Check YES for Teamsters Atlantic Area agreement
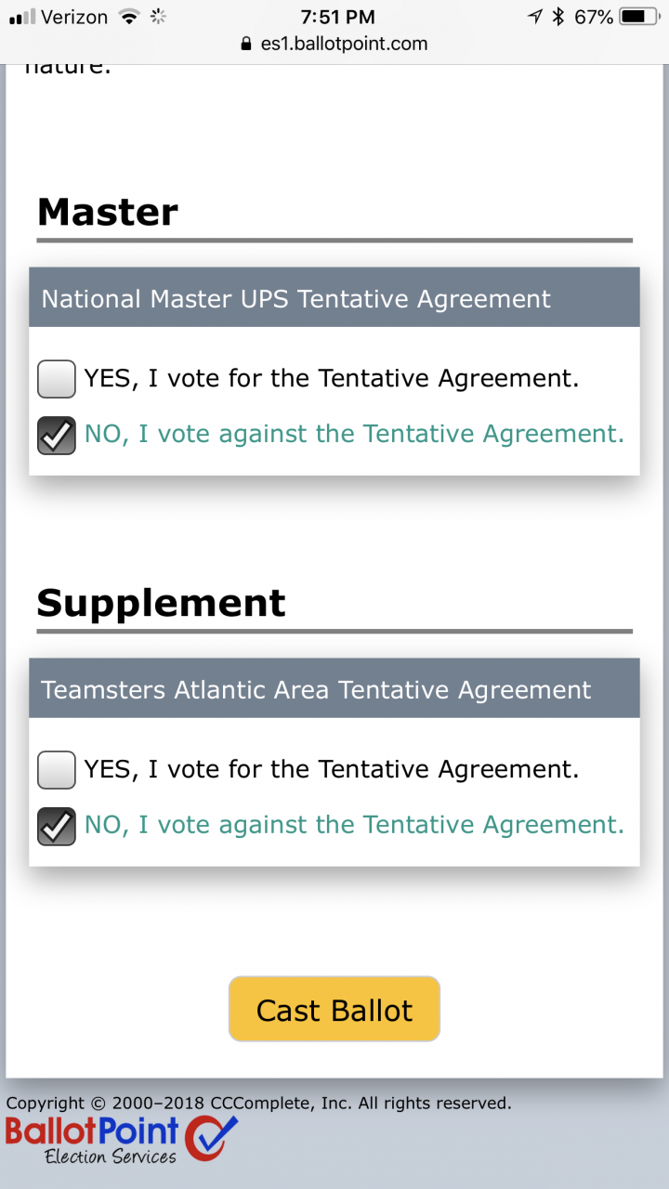 tap(57, 770)
